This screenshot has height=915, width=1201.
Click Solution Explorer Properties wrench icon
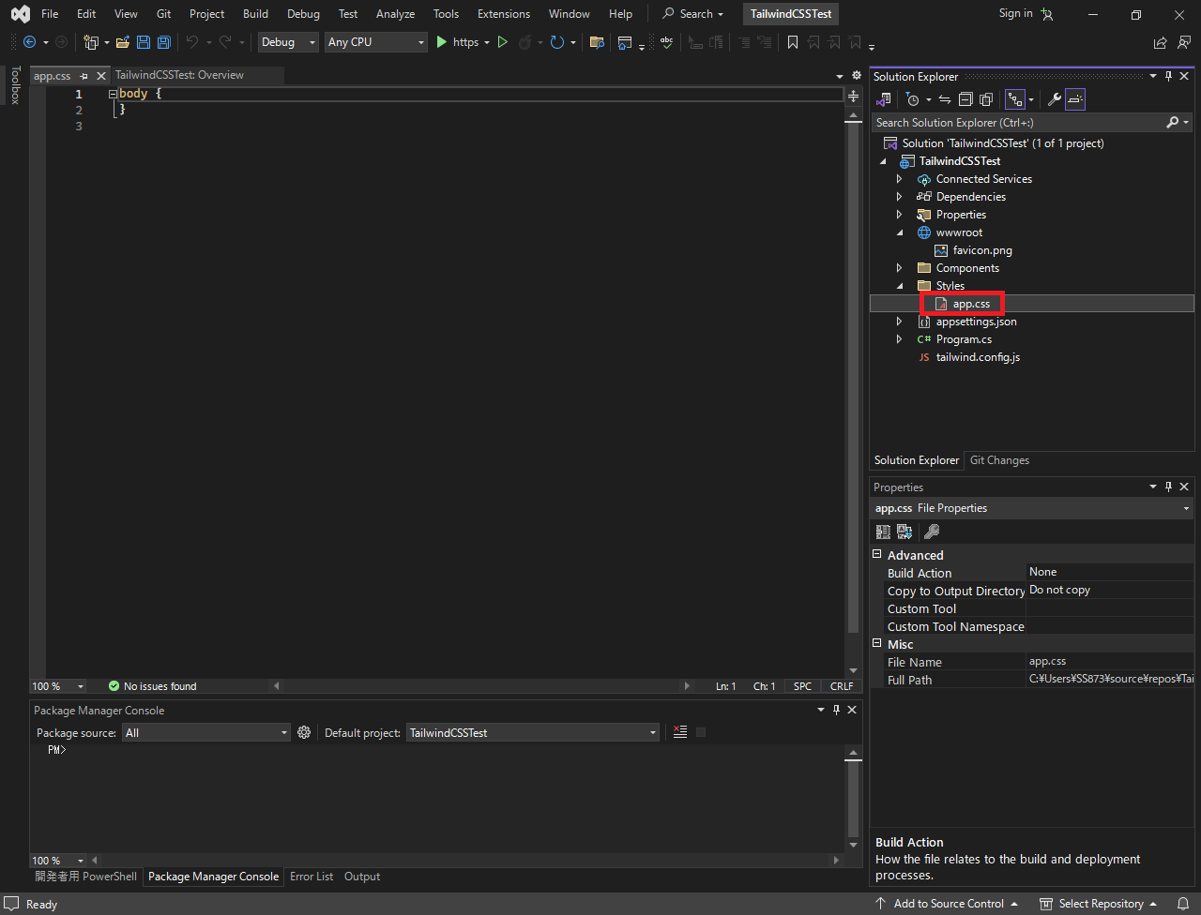(x=1054, y=99)
